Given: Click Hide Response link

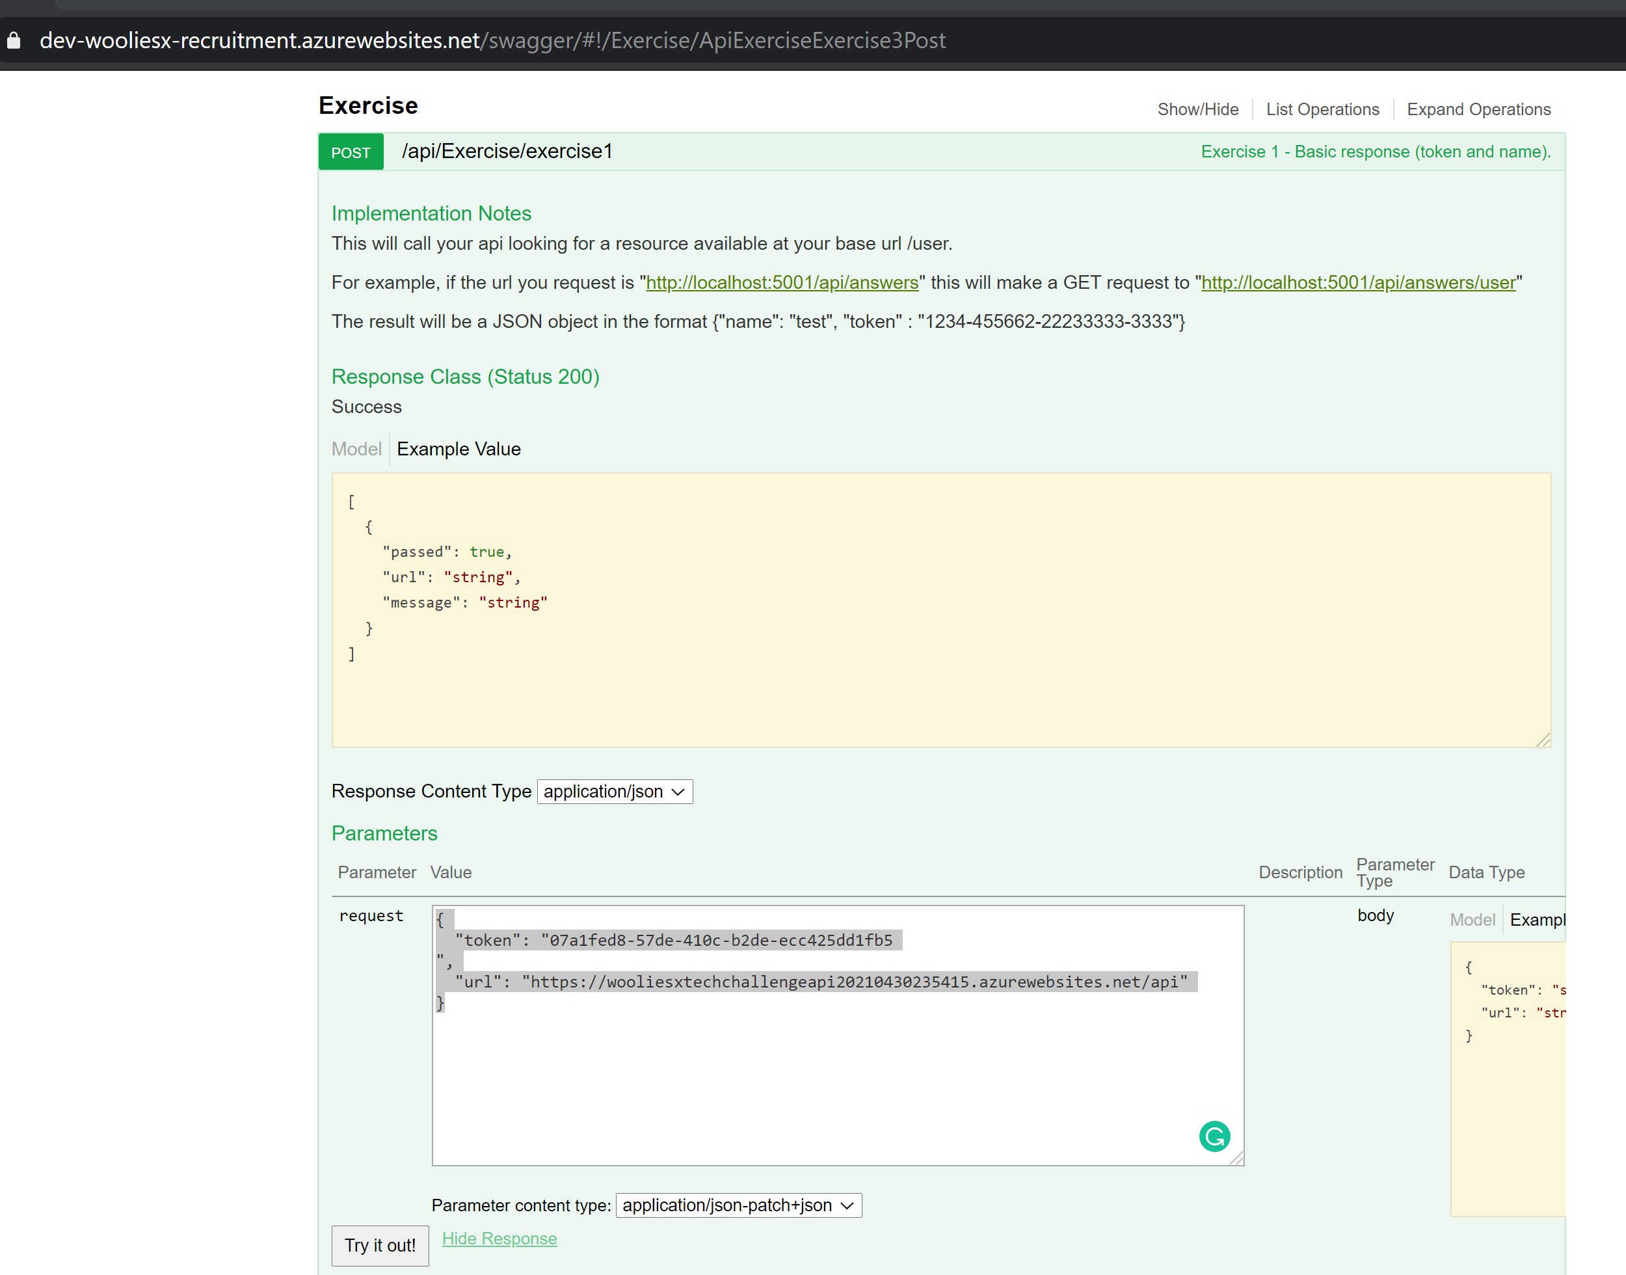Looking at the screenshot, I should [x=500, y=1239].
